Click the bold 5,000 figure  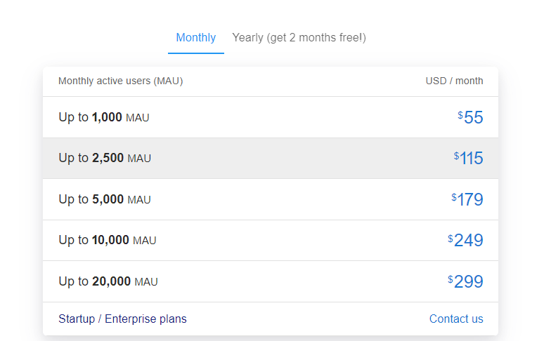tap(108, 199)
